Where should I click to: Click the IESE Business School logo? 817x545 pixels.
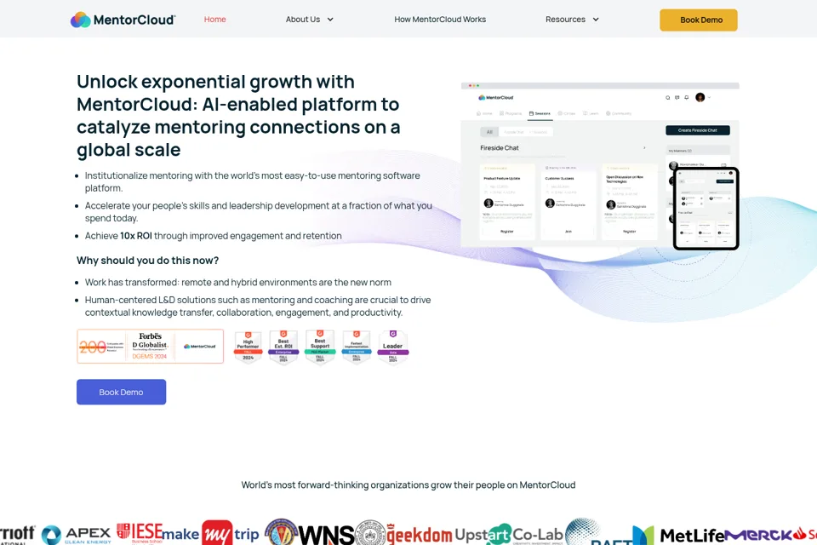pos(140,533)
